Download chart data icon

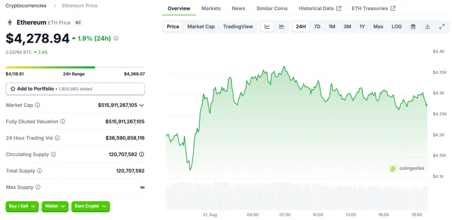[x=427, y=26]
